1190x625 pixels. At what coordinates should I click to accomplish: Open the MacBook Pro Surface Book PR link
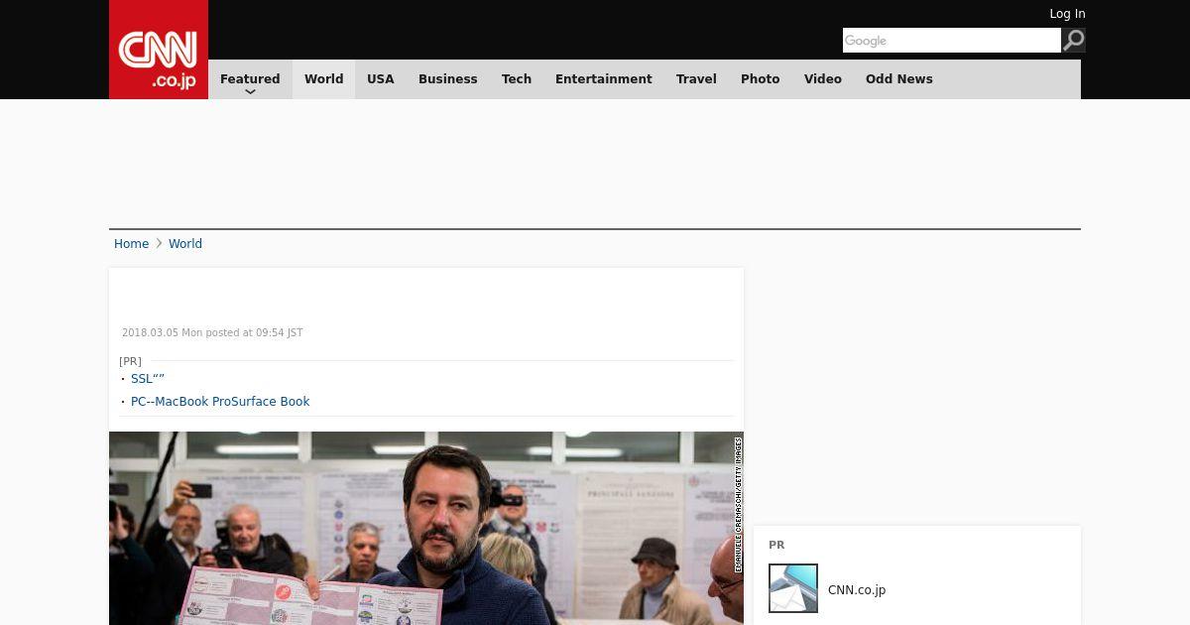click(x=220, y=402)
